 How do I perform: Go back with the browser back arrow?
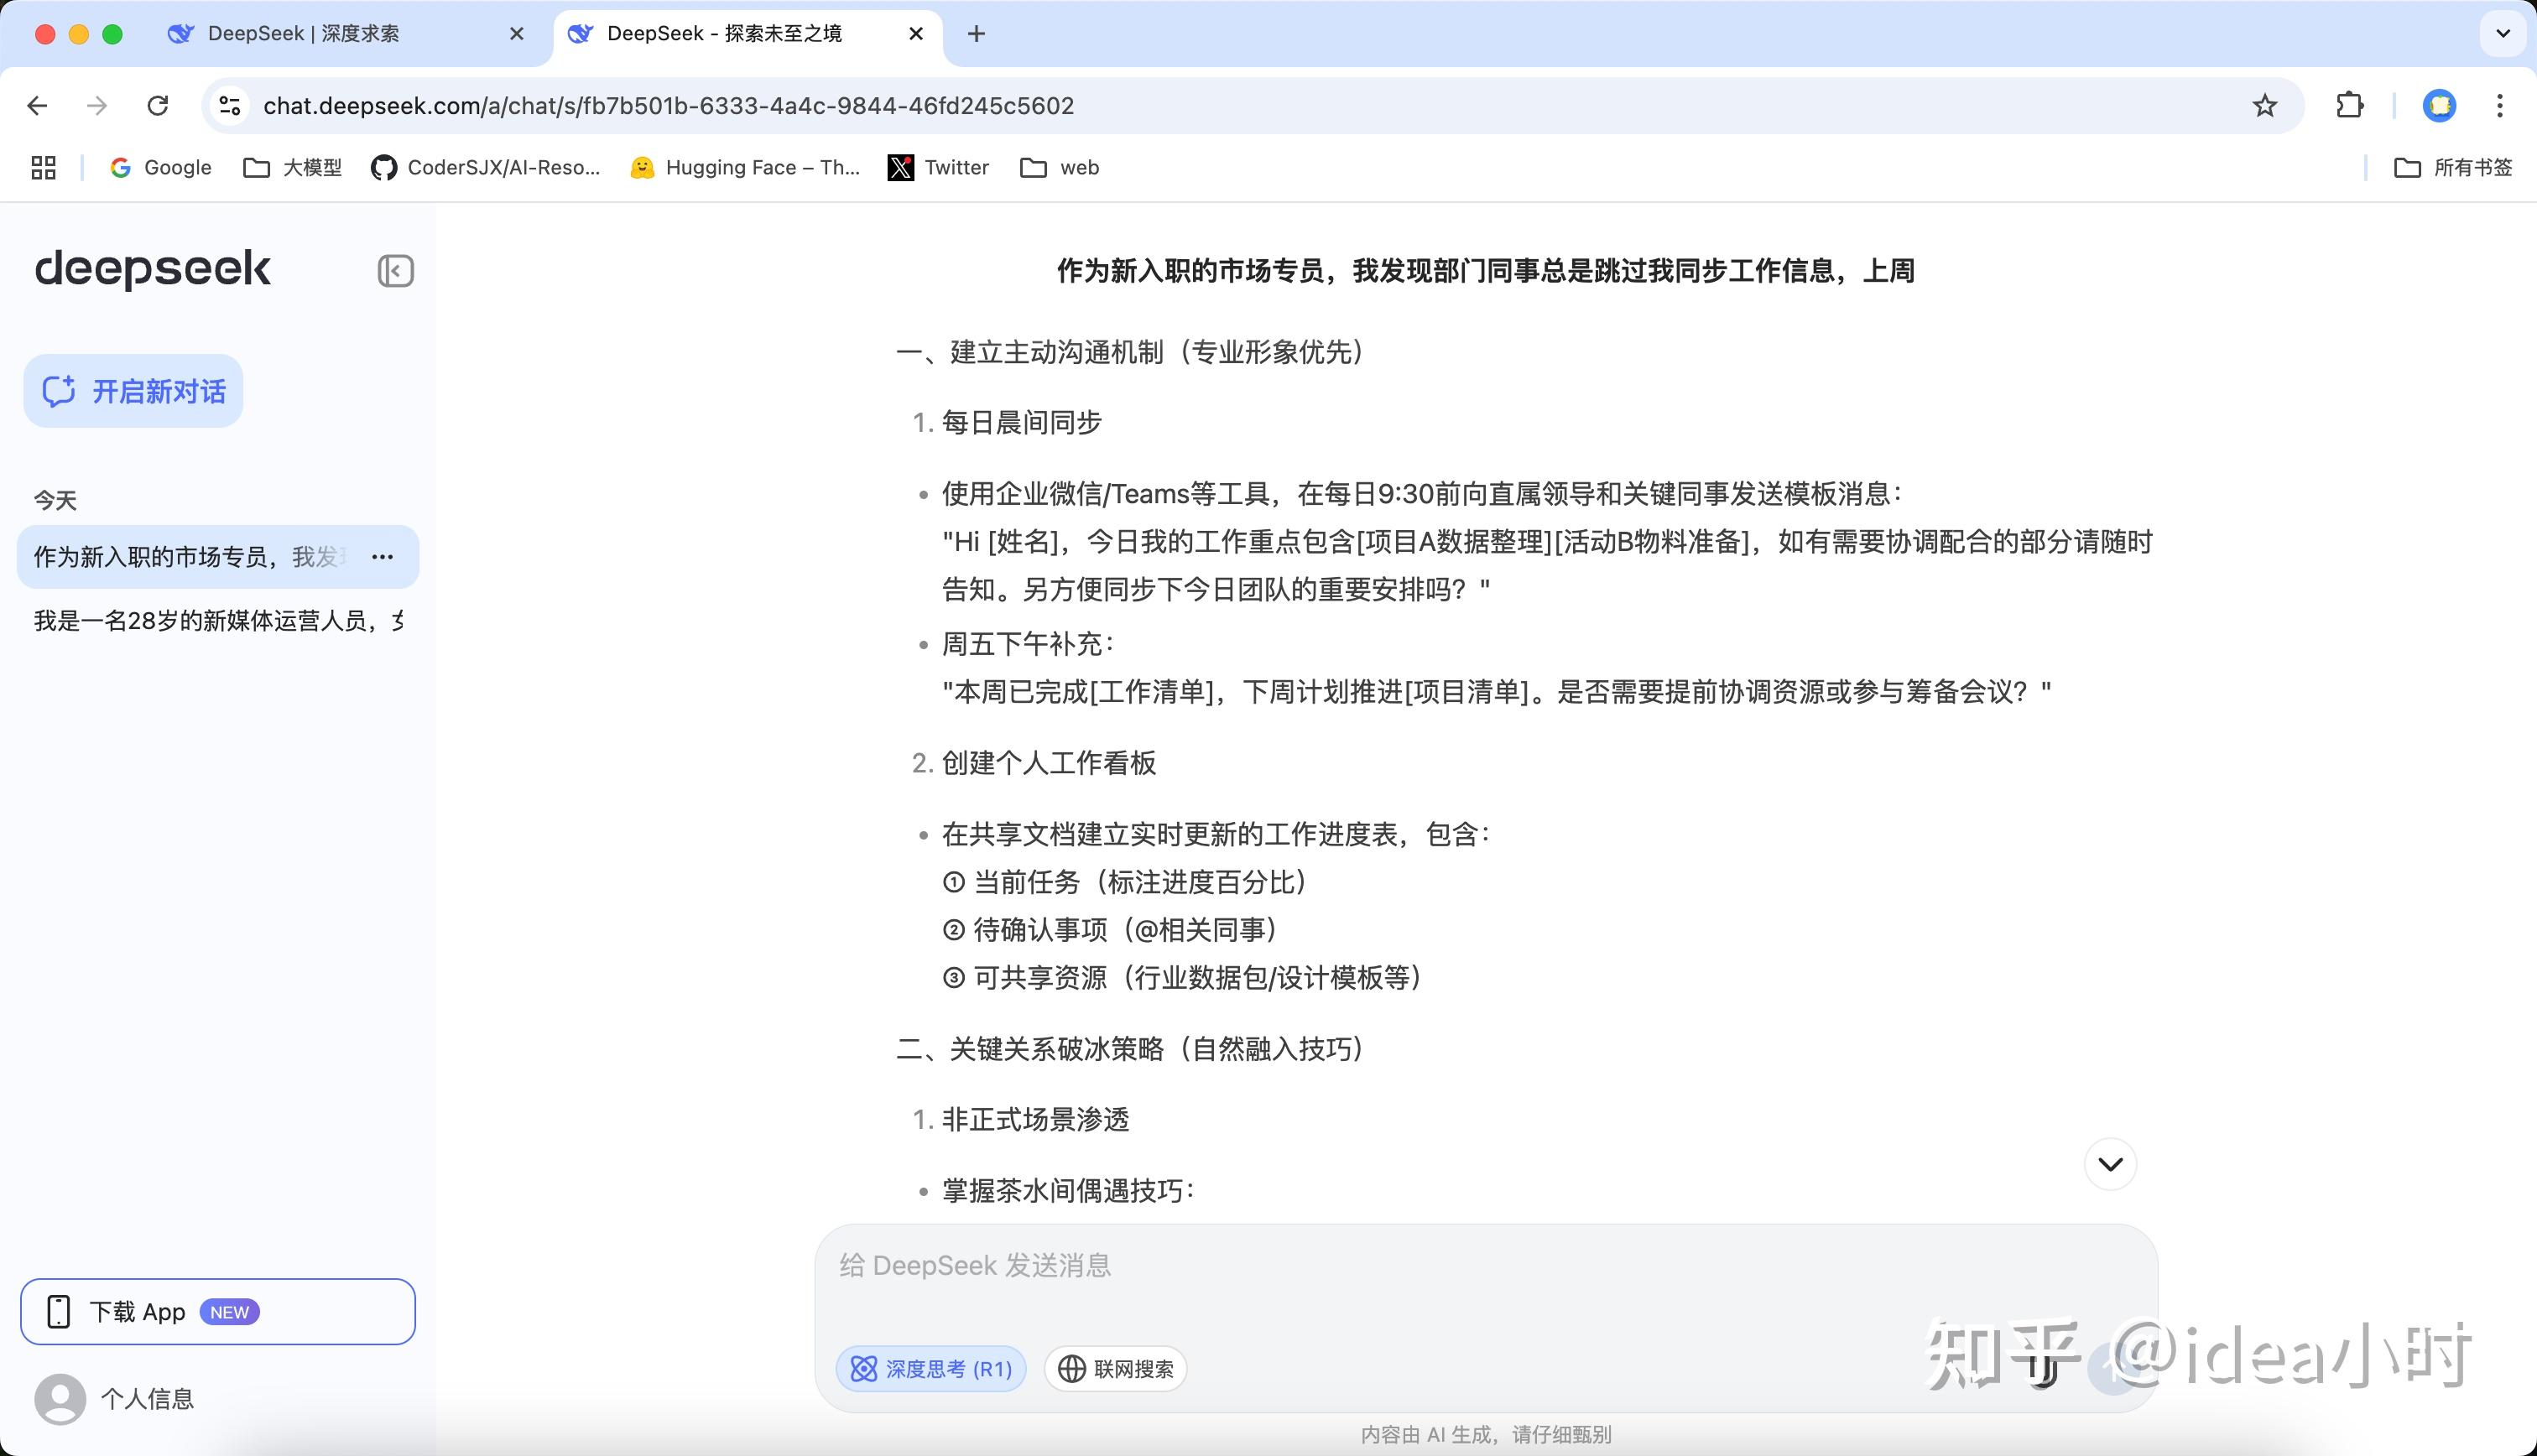(38, 106)
